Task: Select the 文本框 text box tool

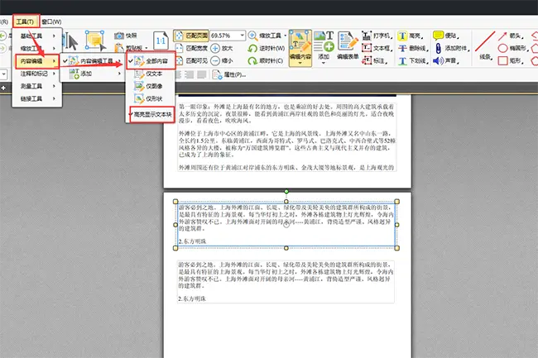Action: 377,48
